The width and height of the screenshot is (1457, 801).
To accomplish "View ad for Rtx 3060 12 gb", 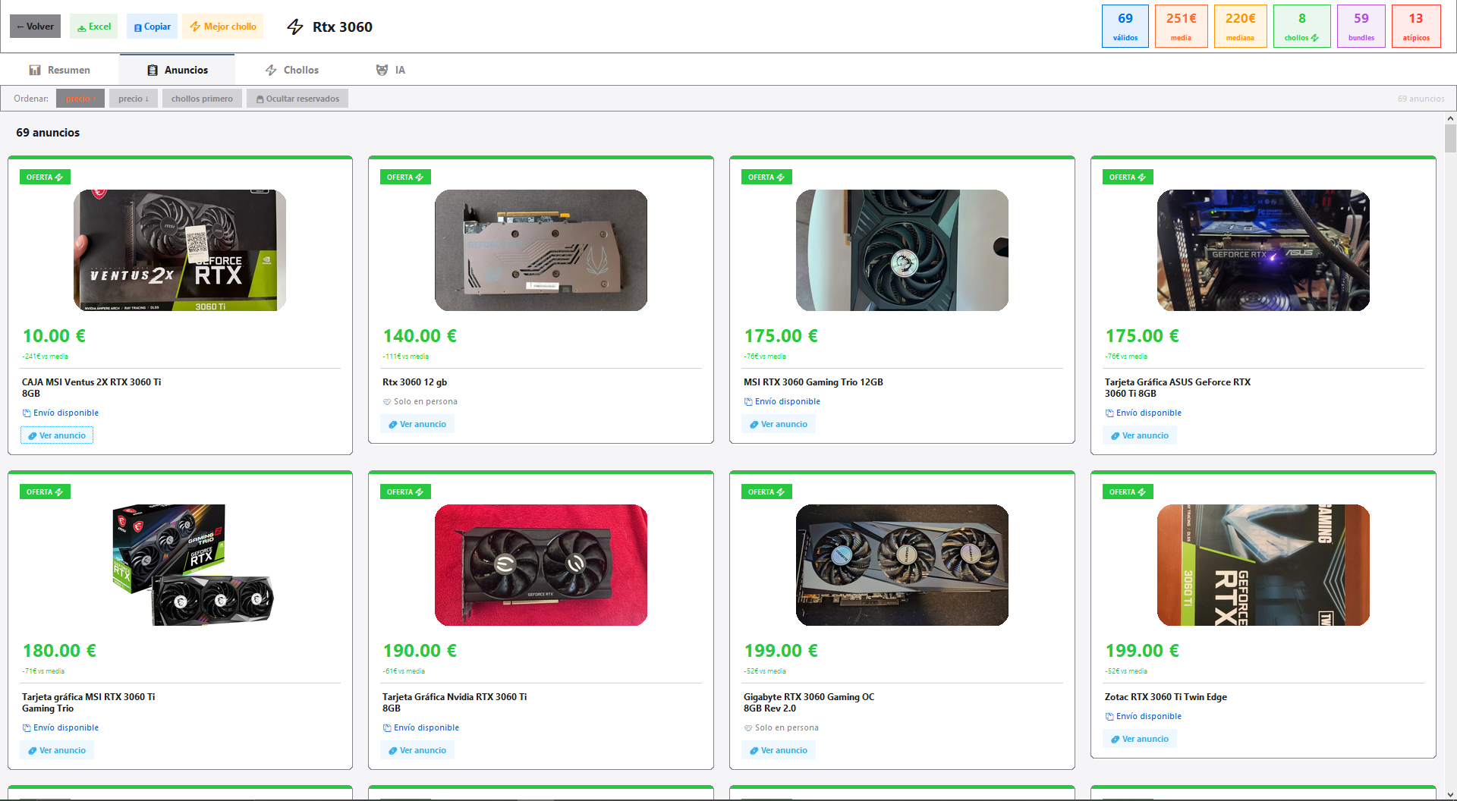I will click(417, 424).
